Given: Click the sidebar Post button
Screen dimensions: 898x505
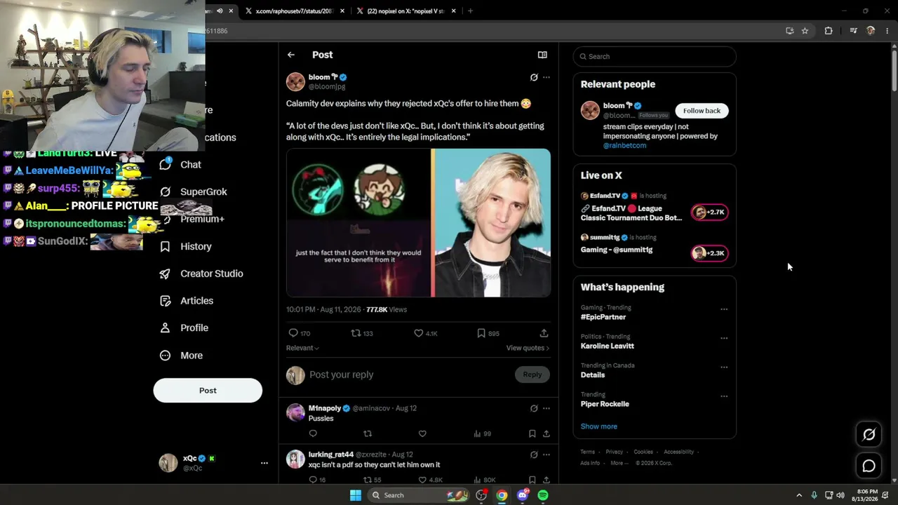Looking at the screenshot, I should click(x=208, y=391).
